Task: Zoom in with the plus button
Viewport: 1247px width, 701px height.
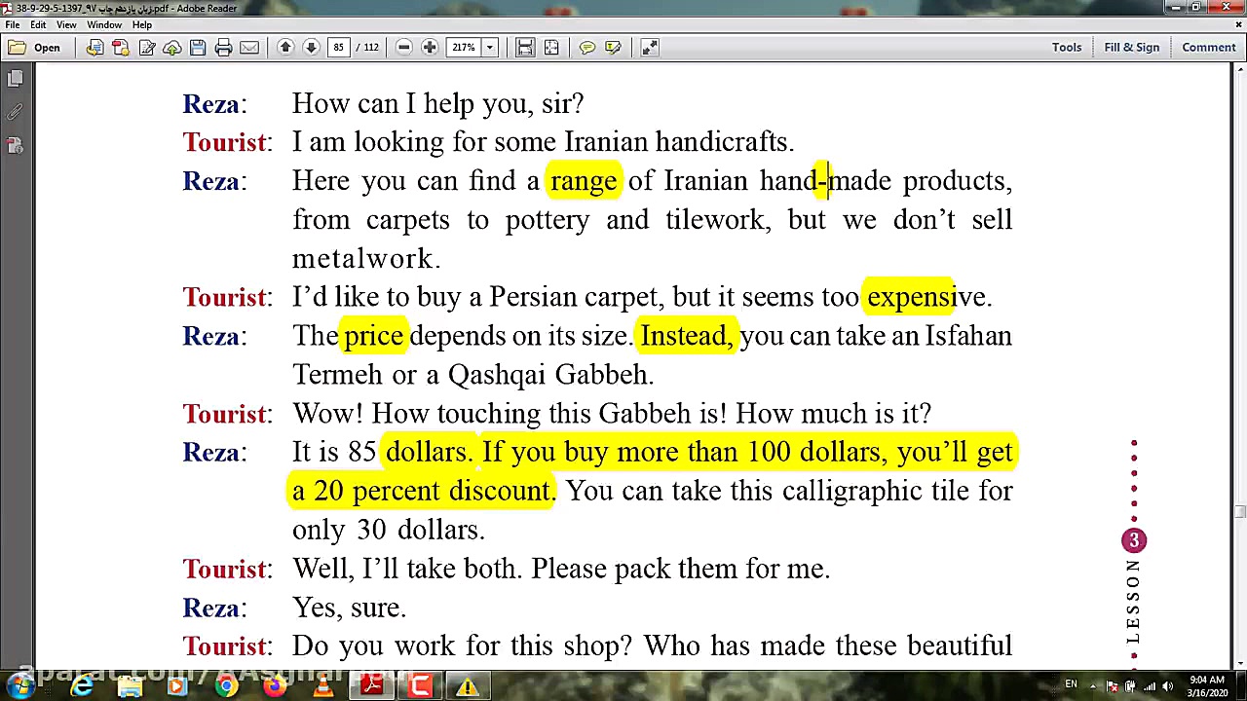Action: 429,47
